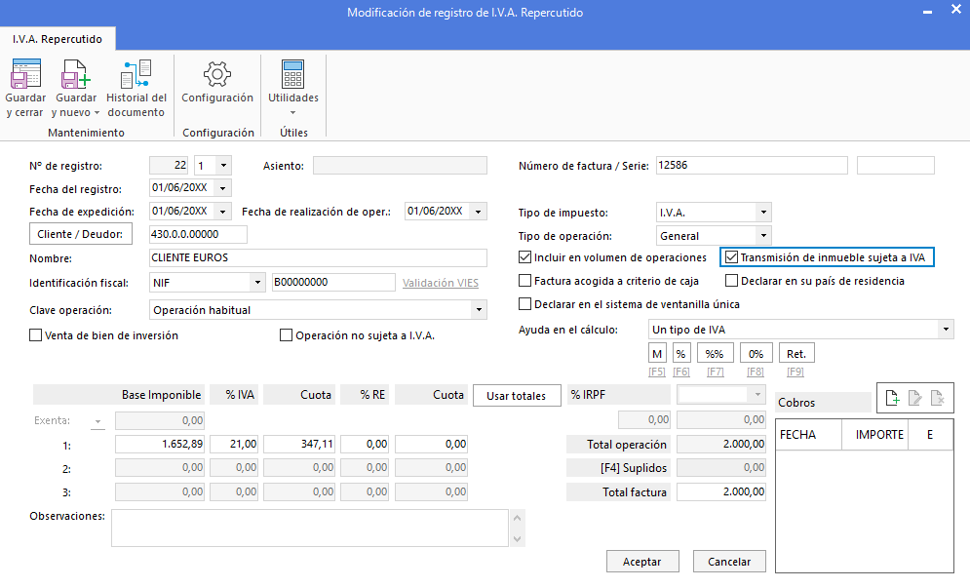Click the Usar totales button
The image size is (970, 588).
tap(517, 396)
